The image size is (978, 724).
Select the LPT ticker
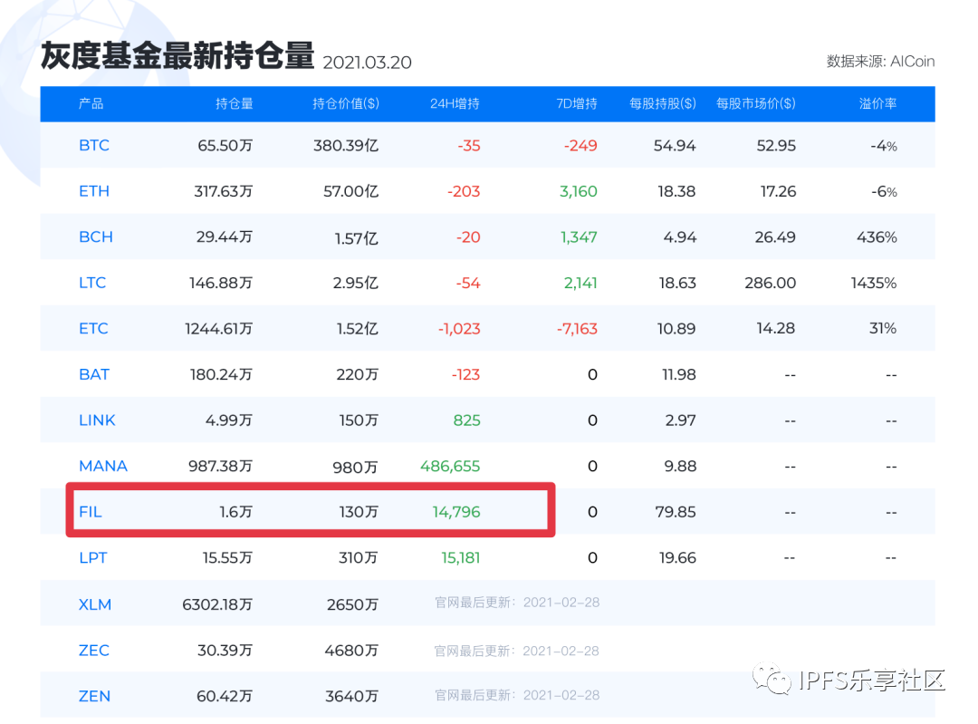[92, 557]
